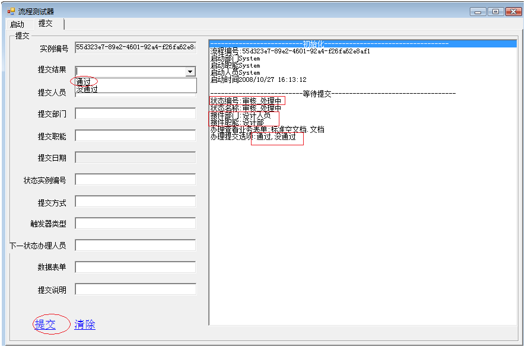The image size is (525, 347).
Task: Click the 实例编号 text field
Action: 135,47
